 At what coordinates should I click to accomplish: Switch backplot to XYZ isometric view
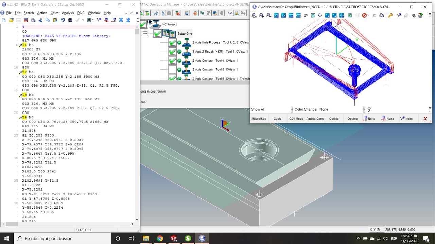pyautogui.click(x=298, y=16)
